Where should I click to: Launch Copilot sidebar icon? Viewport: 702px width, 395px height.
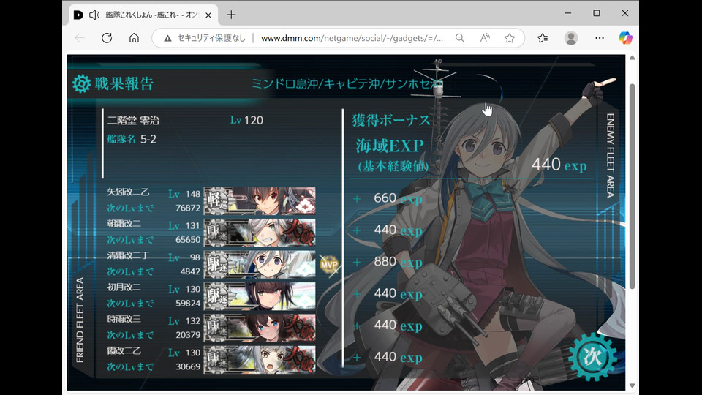[625, 38]
